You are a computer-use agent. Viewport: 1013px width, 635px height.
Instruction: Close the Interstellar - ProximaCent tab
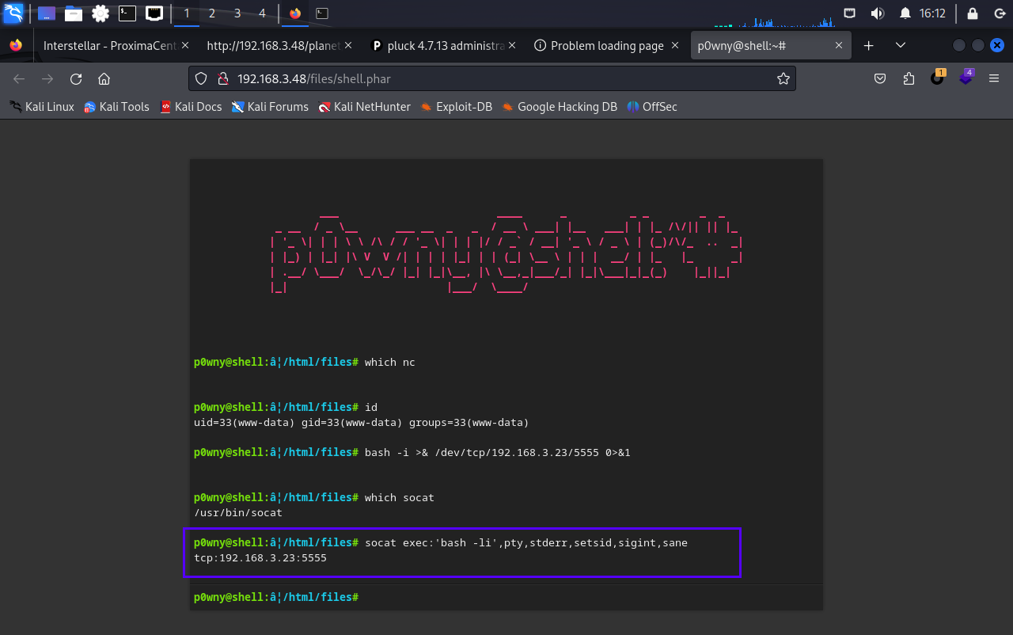click(185, 46)
